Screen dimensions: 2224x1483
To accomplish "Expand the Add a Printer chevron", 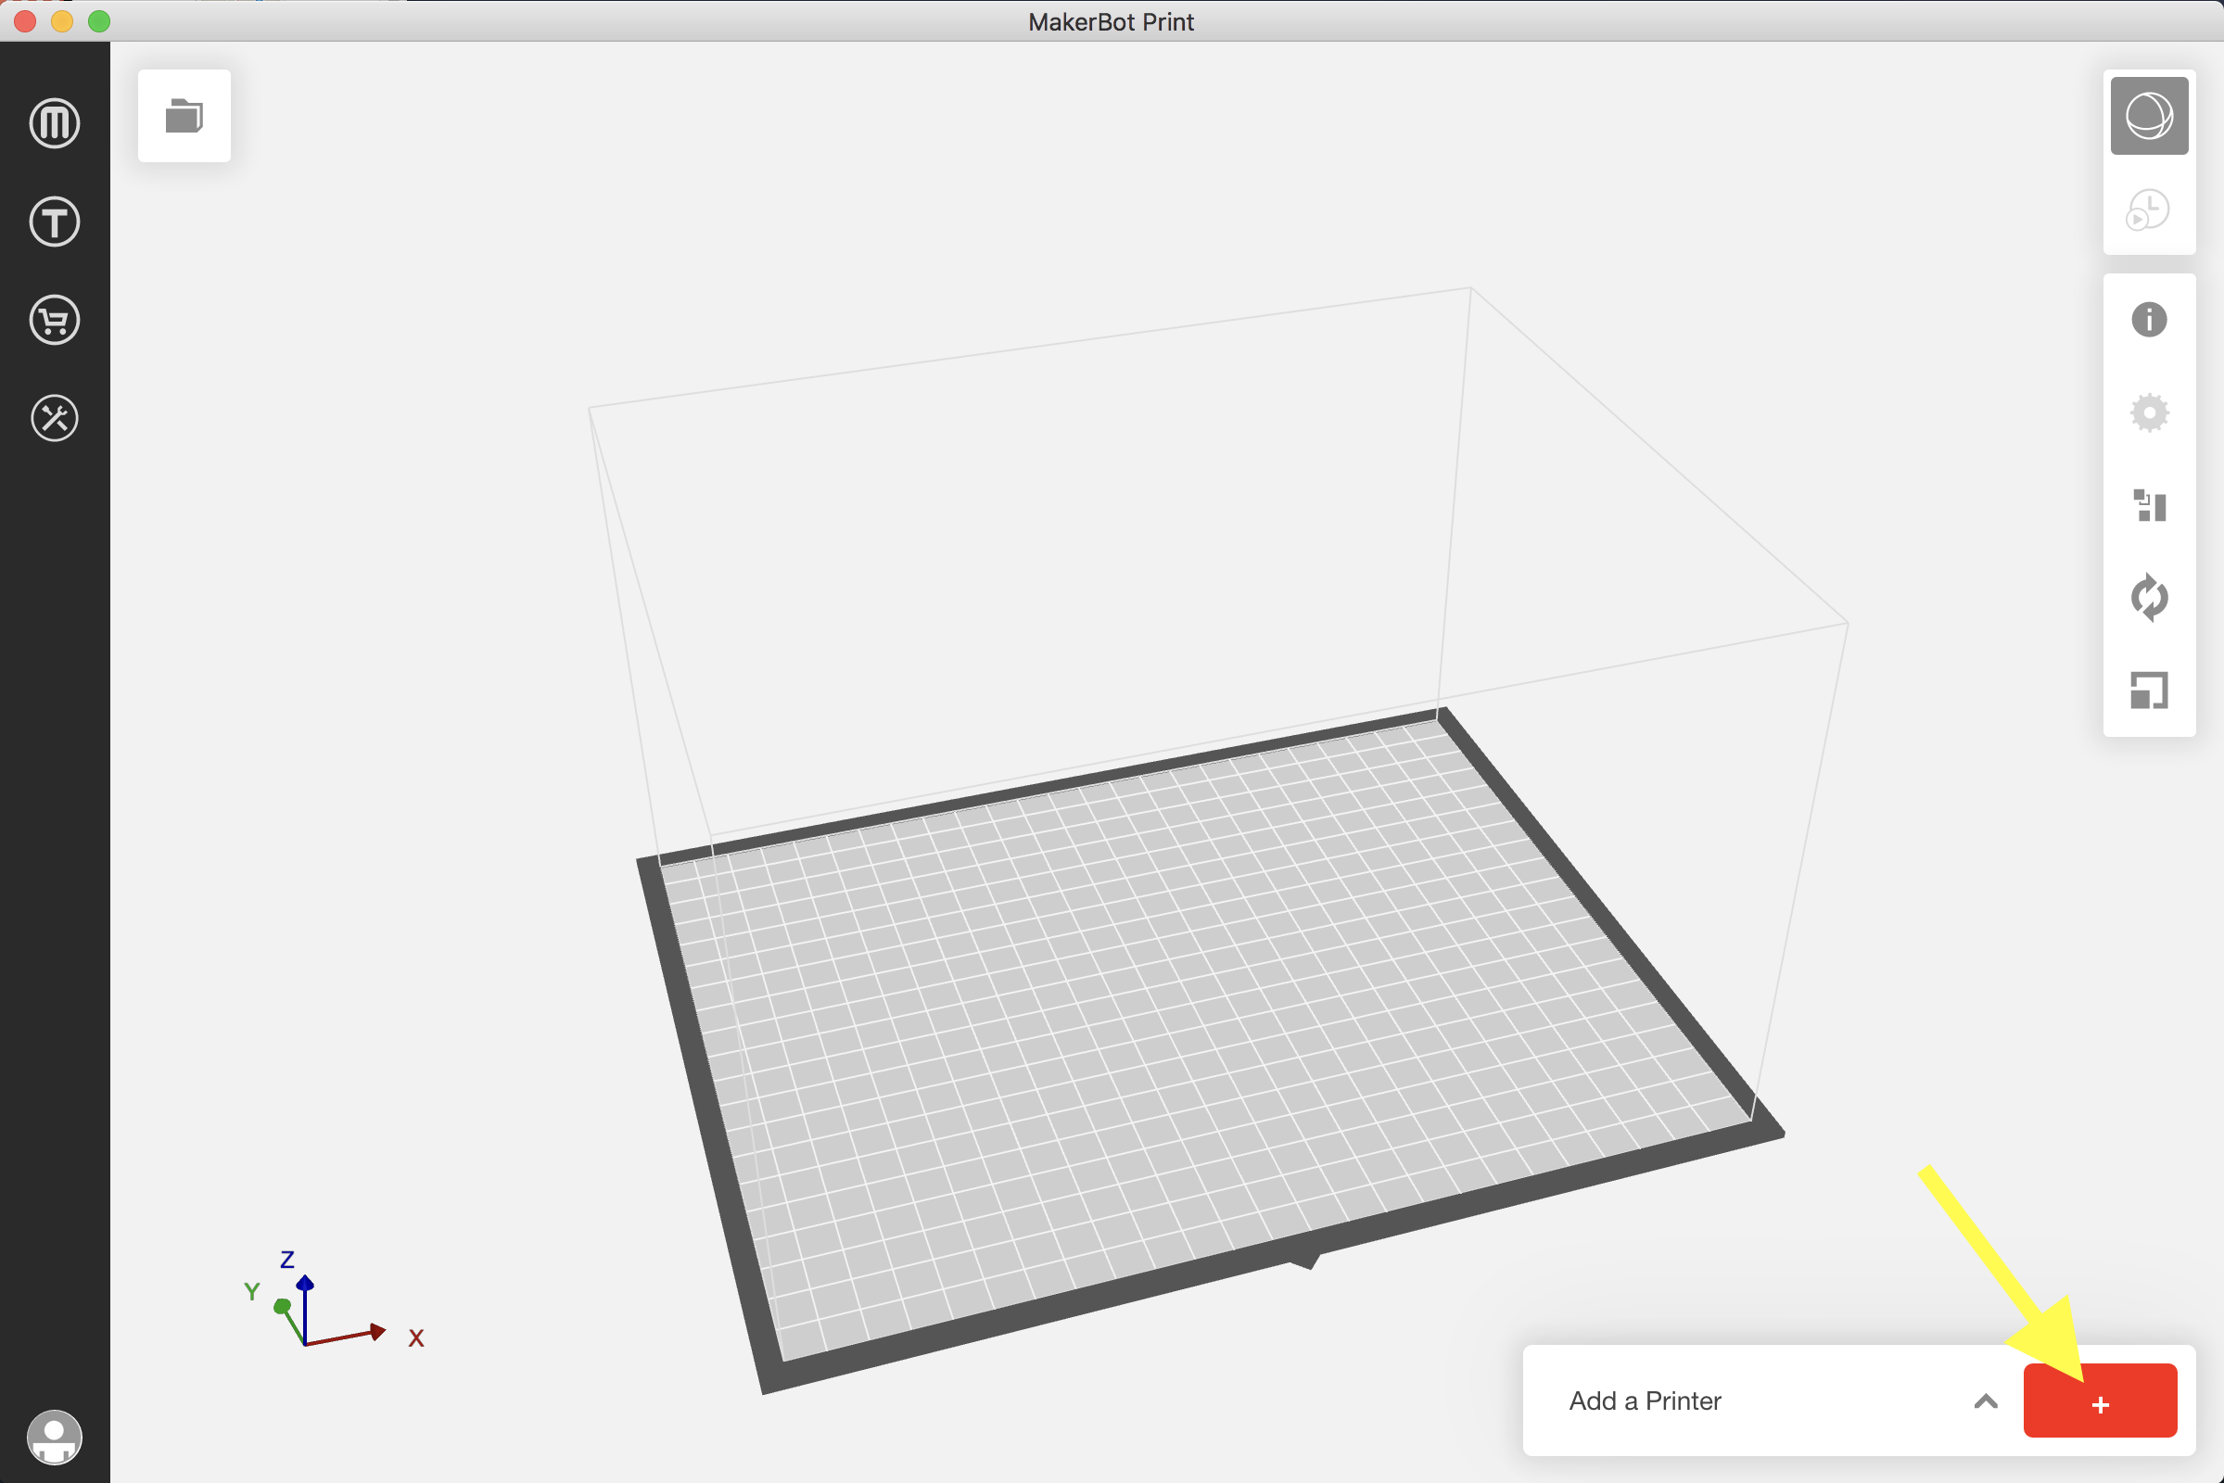I will [1987, 1401].
